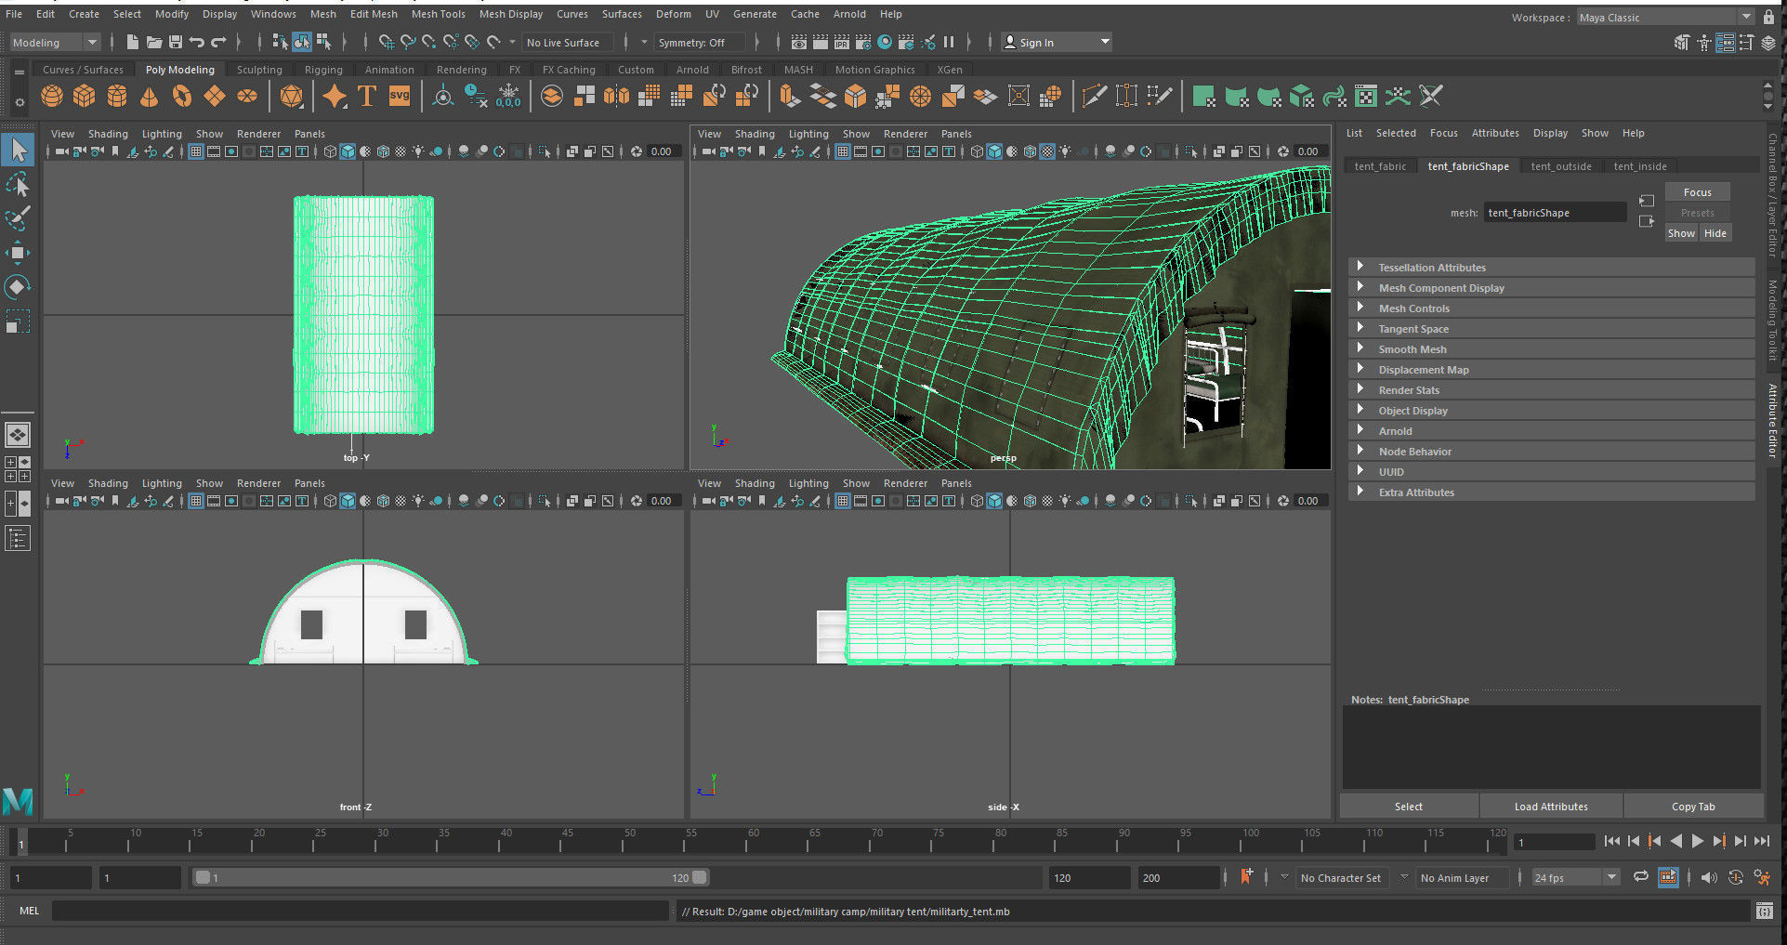
Task: Click the SVG tool shelf icon
Action: [400, 97]
